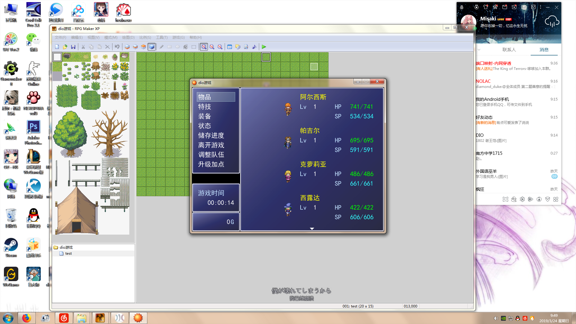Toggle the Events layer cube icon

[152, 47]
